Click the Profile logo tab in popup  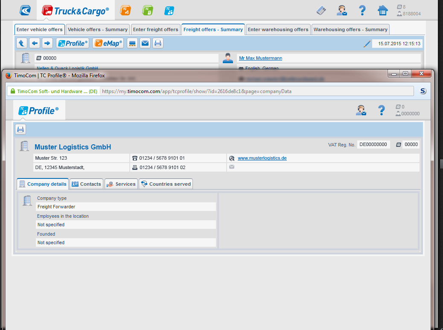pos(39,111)
